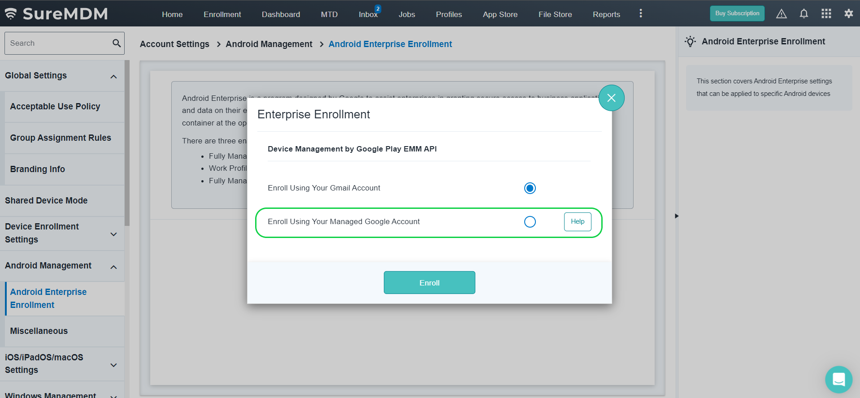Image resolution: width=860 pixels, height=398 pixels.
Task: Open the Enrollment tab
Action: pos(222,14)
